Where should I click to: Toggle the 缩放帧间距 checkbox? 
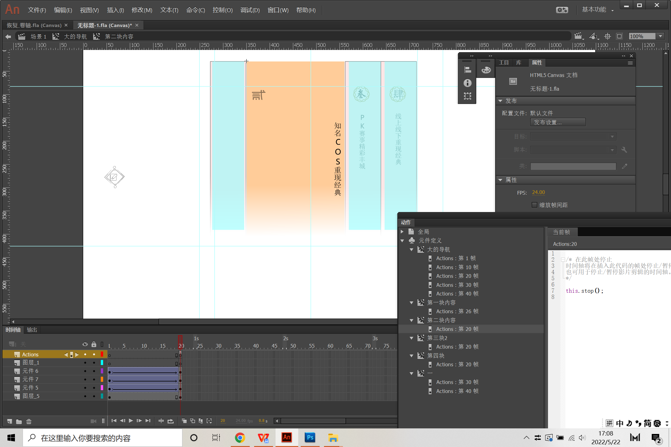click(x=534, y=205)
